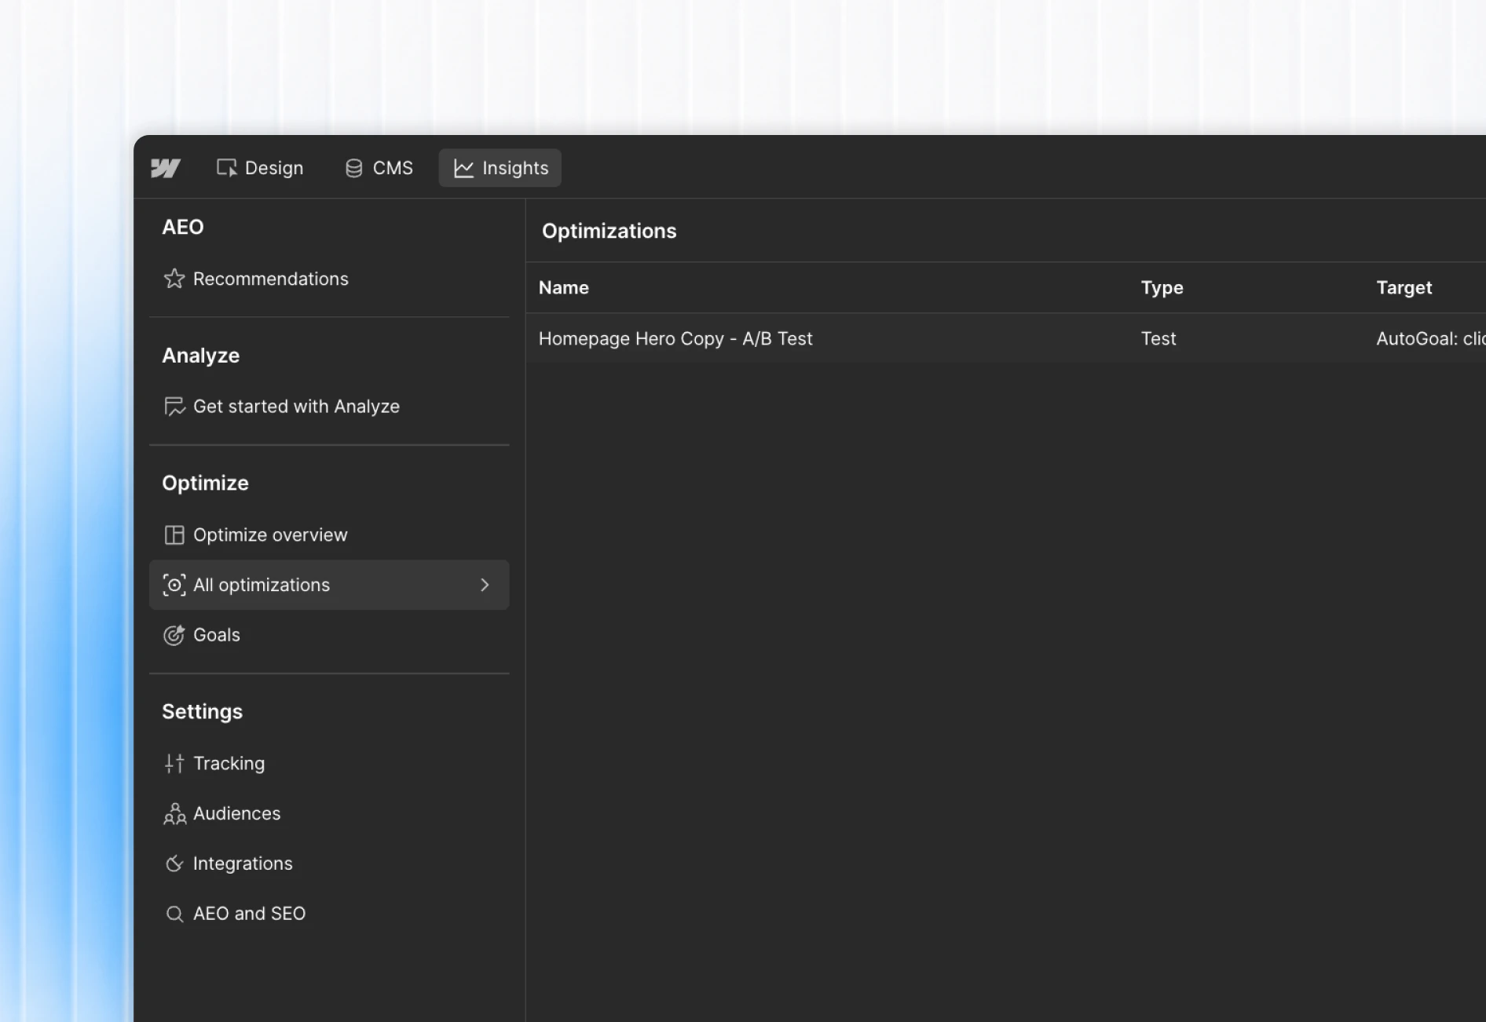Screen dimensions: 1486x1022
Task: Click the CMS database icon
Action: pyautogui.click(x=354, y=168)
